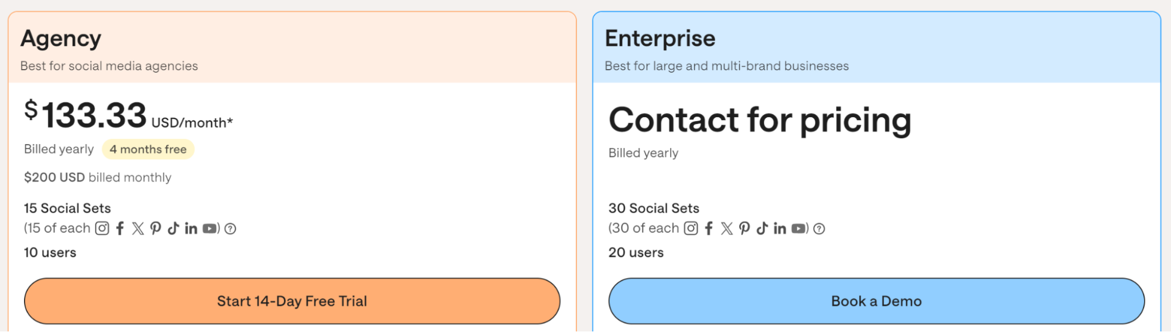Click the TikTok icon under Enterprise plan
The width and height of the screenshot is (1171, 332).
pos(762,228)
